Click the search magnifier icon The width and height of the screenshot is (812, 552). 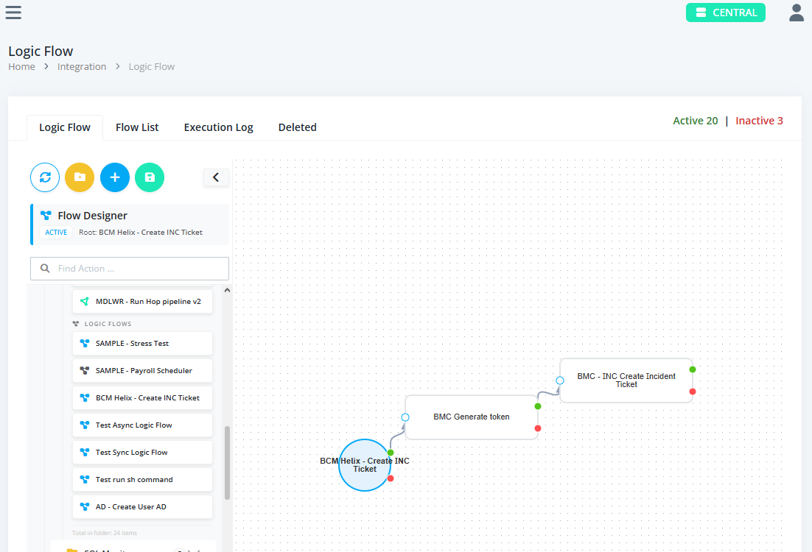(x=45, y=269)
